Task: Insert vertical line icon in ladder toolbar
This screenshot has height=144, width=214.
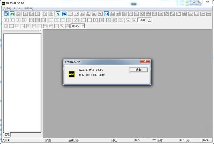Action: [x=63, y=20]
